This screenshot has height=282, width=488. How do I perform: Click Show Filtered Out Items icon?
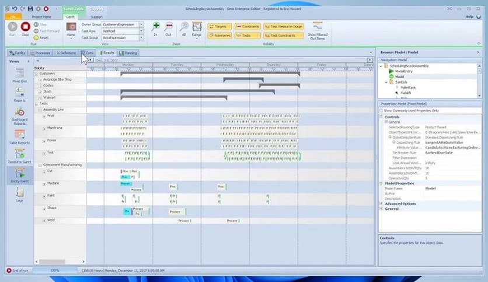coord(318,27)
